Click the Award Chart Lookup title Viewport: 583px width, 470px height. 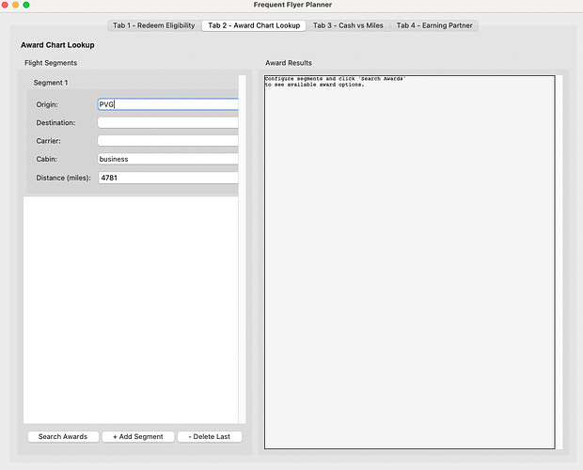57,45
